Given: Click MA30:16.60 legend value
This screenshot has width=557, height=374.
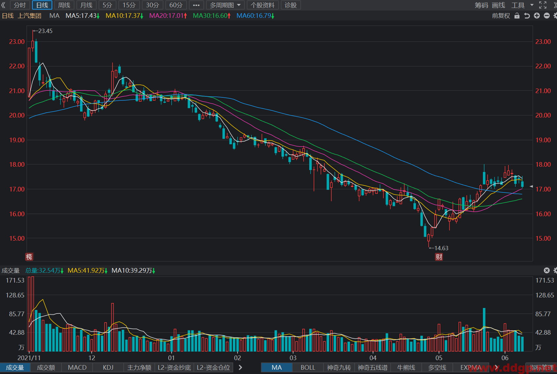Looking at the screenshot, I should (212, 16).
